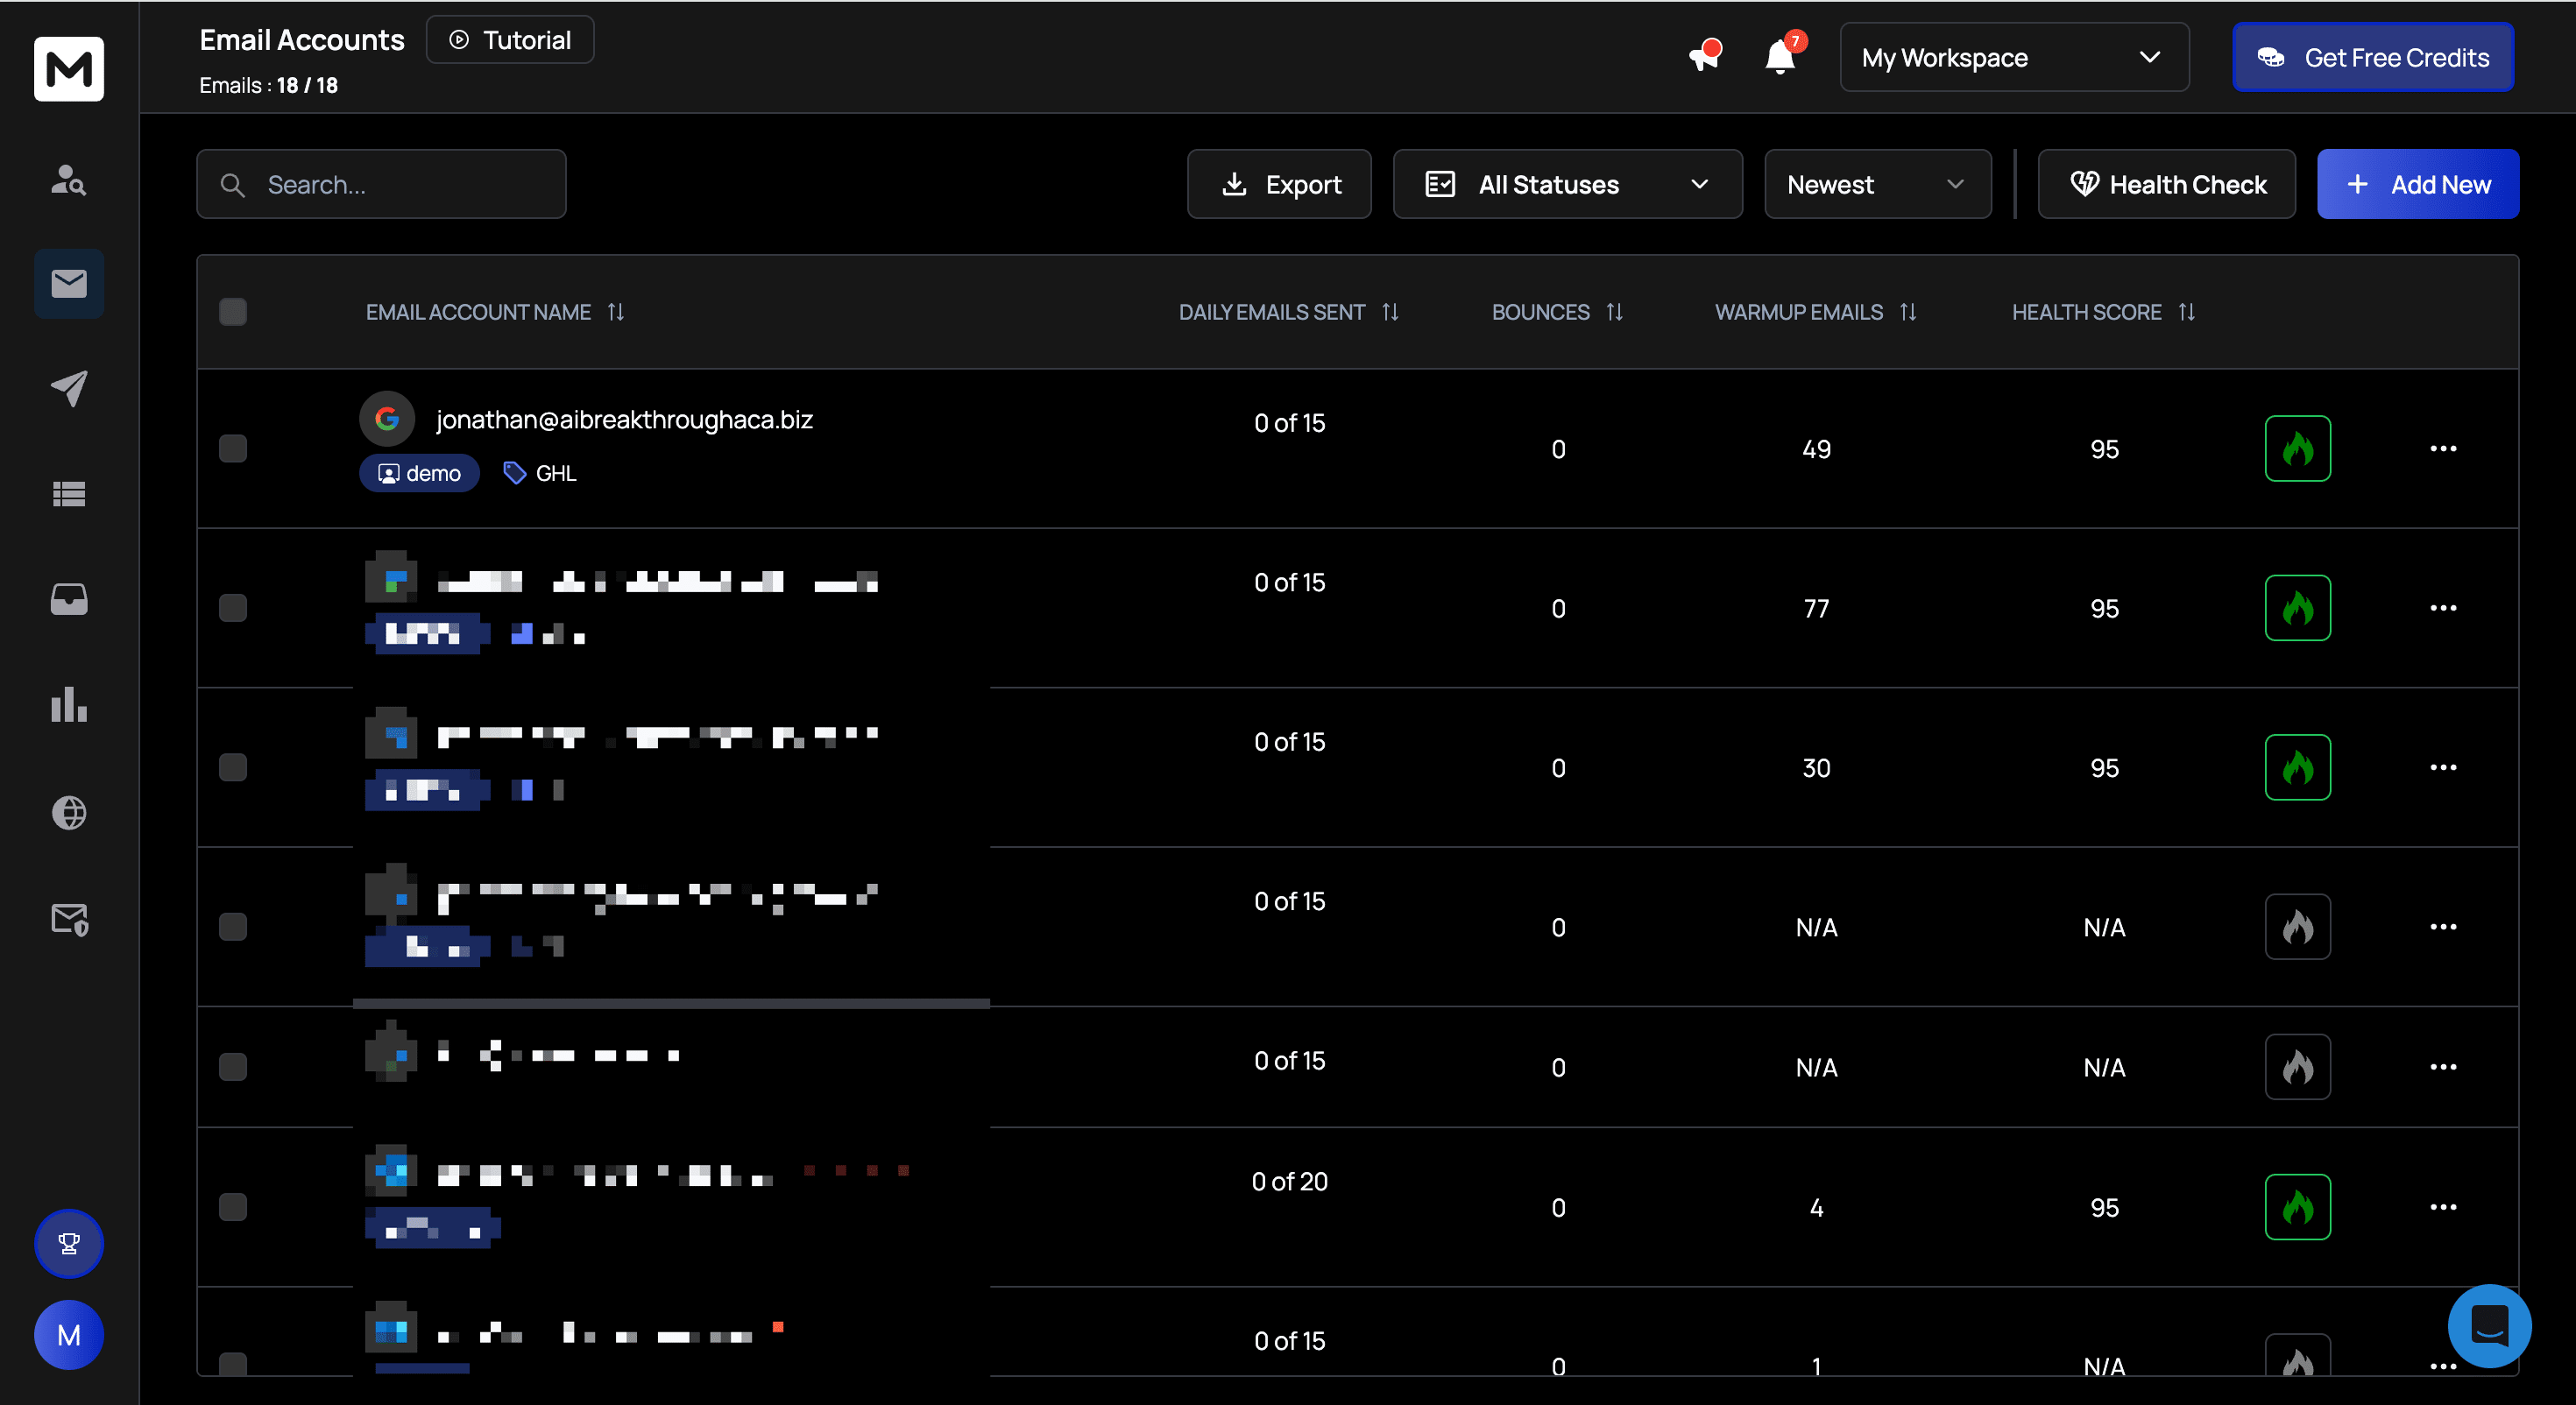Viewport: 2576px width, 1405px height.
Task: Open the globe domains sidebar icon
Action: pyautogui.click(x=69, y=812)
